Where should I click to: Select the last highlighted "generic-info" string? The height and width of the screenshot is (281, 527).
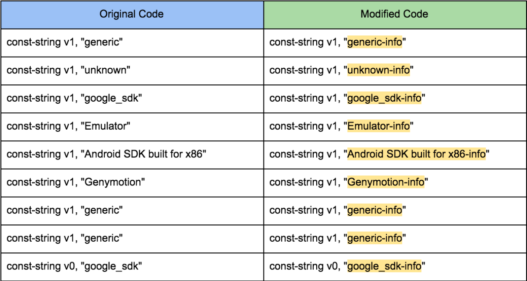(x=375, y=238)
